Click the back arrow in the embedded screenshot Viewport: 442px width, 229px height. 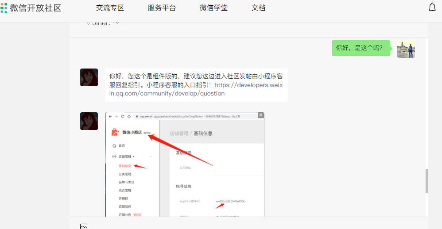[x=110, y=116]
